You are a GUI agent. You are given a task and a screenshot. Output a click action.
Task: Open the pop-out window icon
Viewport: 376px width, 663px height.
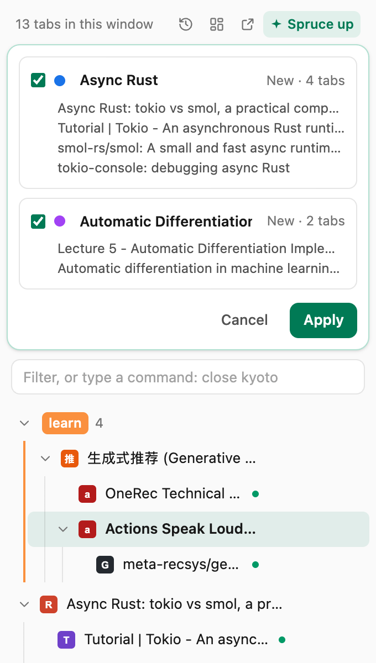click(x=248, y=24)
